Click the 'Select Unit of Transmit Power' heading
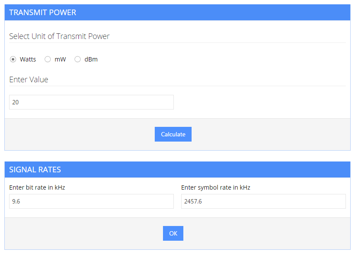Screen dimensions: 355x255 click(59, 36)
